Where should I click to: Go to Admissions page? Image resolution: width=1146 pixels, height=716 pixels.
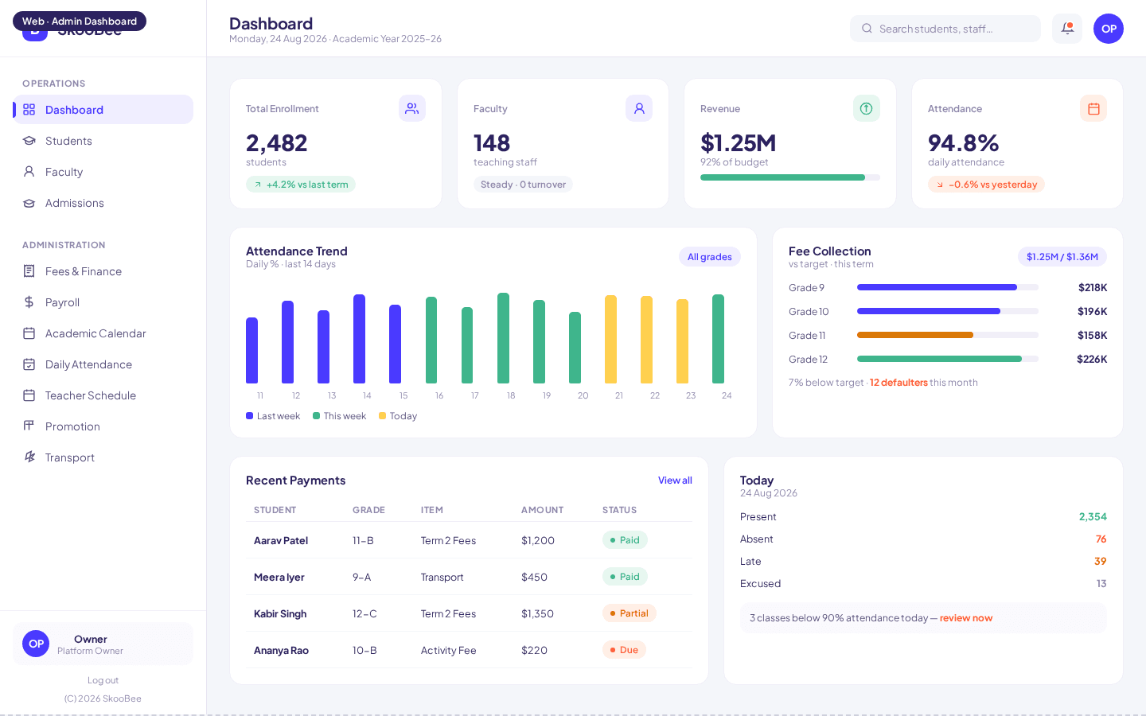[x=103, y=203]
